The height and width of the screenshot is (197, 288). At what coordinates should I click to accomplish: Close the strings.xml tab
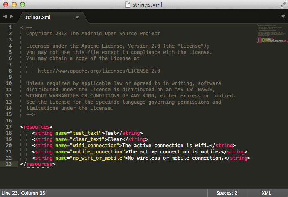pos(77,17)
